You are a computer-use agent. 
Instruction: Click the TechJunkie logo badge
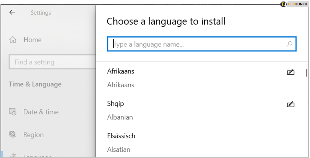(294, 4)
